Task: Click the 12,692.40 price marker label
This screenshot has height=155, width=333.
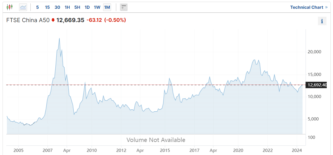Action: 317,85
